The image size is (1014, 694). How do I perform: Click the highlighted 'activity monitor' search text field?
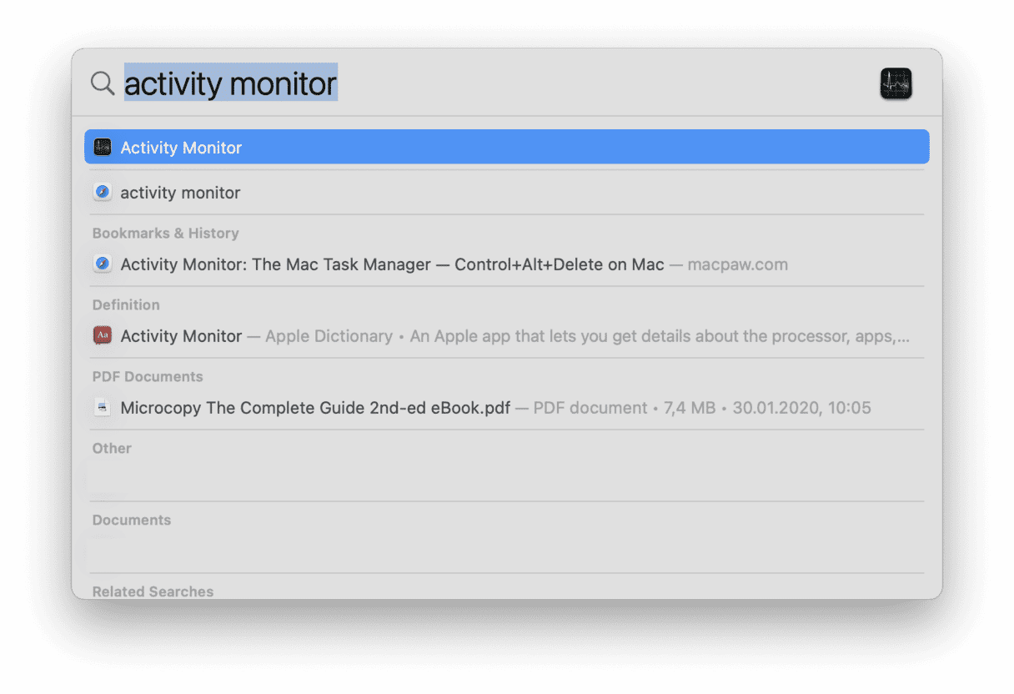[x=231, y=83]
